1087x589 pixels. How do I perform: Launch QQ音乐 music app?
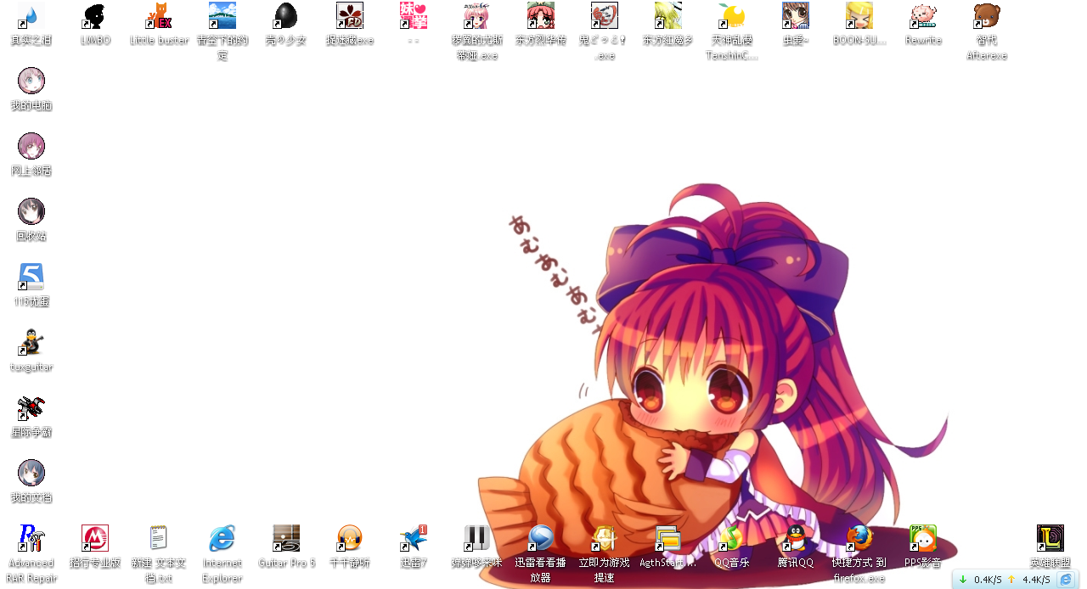(x=732, y=538)
